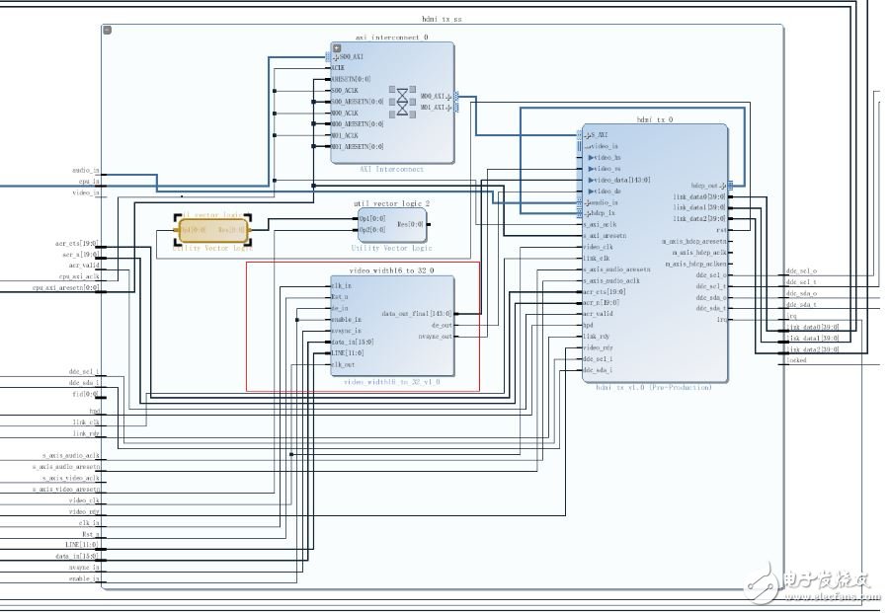
Task: Click the M01_ARESETN[0:0] pin
Action: pyautogui.click(x=358, y=147)
